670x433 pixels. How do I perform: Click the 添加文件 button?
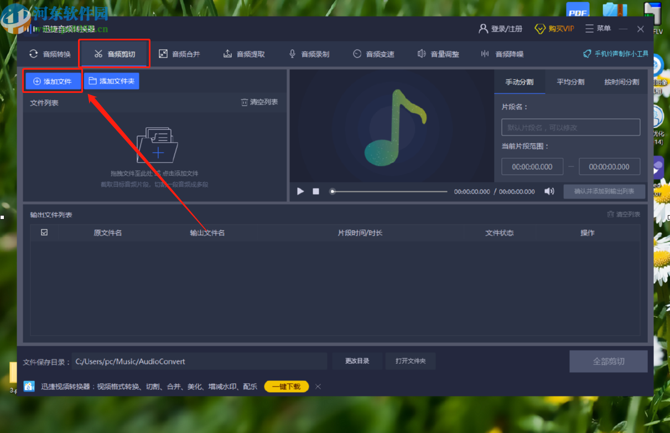click(53, 81)
